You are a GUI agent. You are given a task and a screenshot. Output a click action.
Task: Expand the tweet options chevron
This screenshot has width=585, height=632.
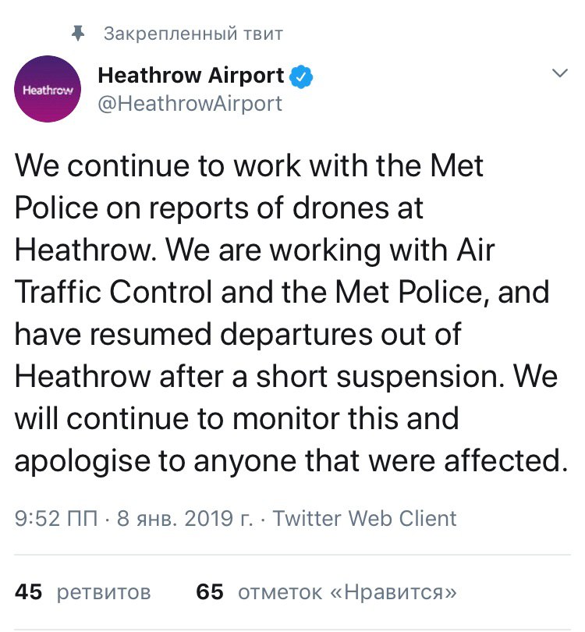click(559, 74)
